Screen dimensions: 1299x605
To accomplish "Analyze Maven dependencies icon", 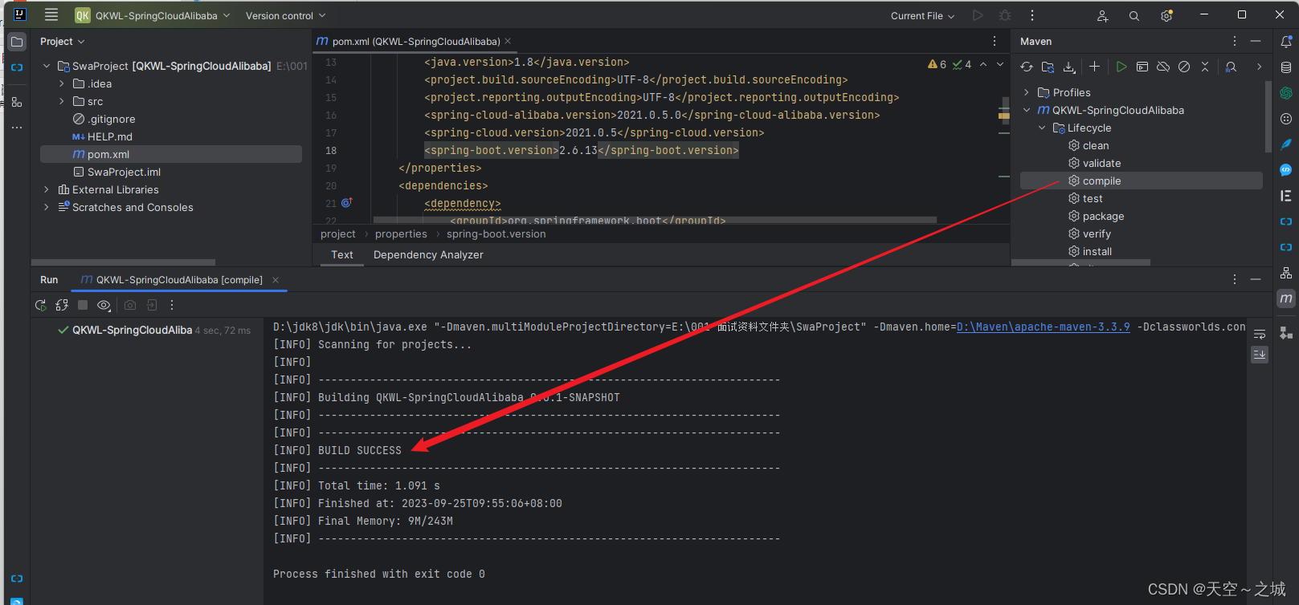I will pyautogui.click(x=1231, y=67).
